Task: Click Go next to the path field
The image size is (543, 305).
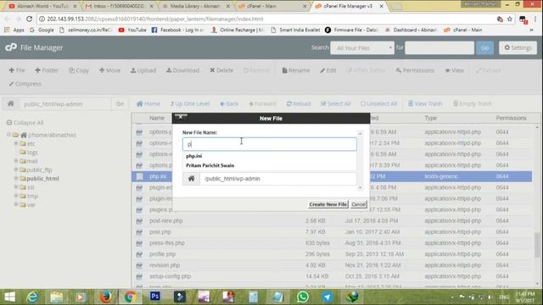Action: point(120,103)
